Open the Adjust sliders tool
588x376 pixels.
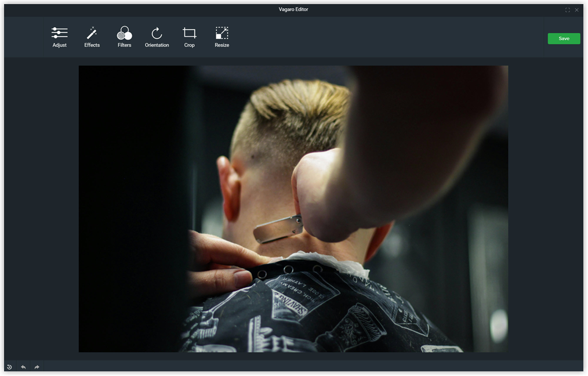[59, 38]
